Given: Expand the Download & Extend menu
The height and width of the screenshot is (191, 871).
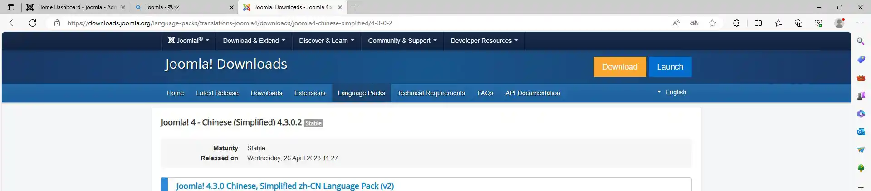Looking at the screenshot, I should coord(254,41).
